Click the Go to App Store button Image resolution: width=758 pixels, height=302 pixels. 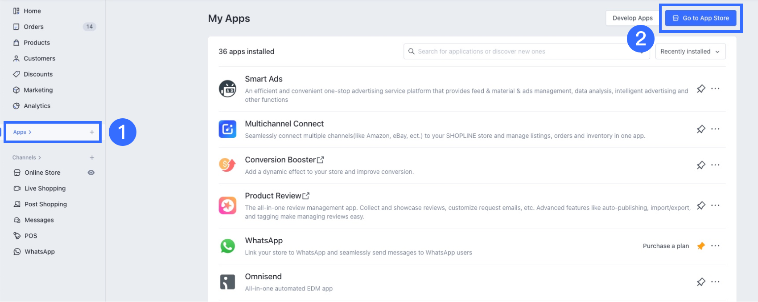click(x=700, y=18)
